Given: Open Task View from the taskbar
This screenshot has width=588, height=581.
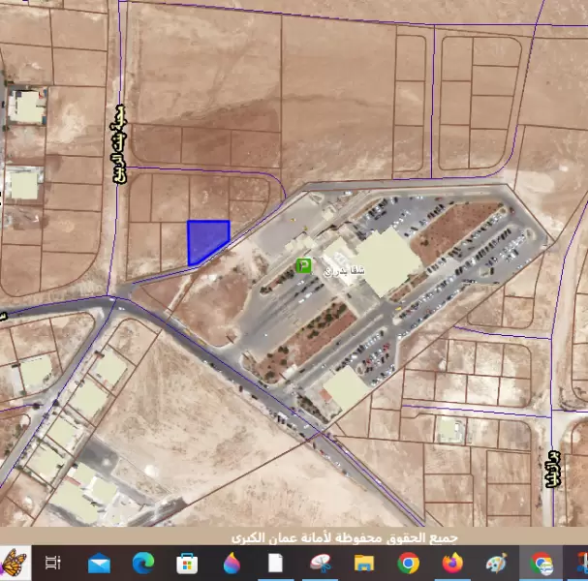Looking at the screenshot, I should pyautogui.click(x=53, y=563).
